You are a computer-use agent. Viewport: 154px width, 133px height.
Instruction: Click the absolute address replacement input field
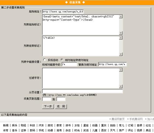112,64
